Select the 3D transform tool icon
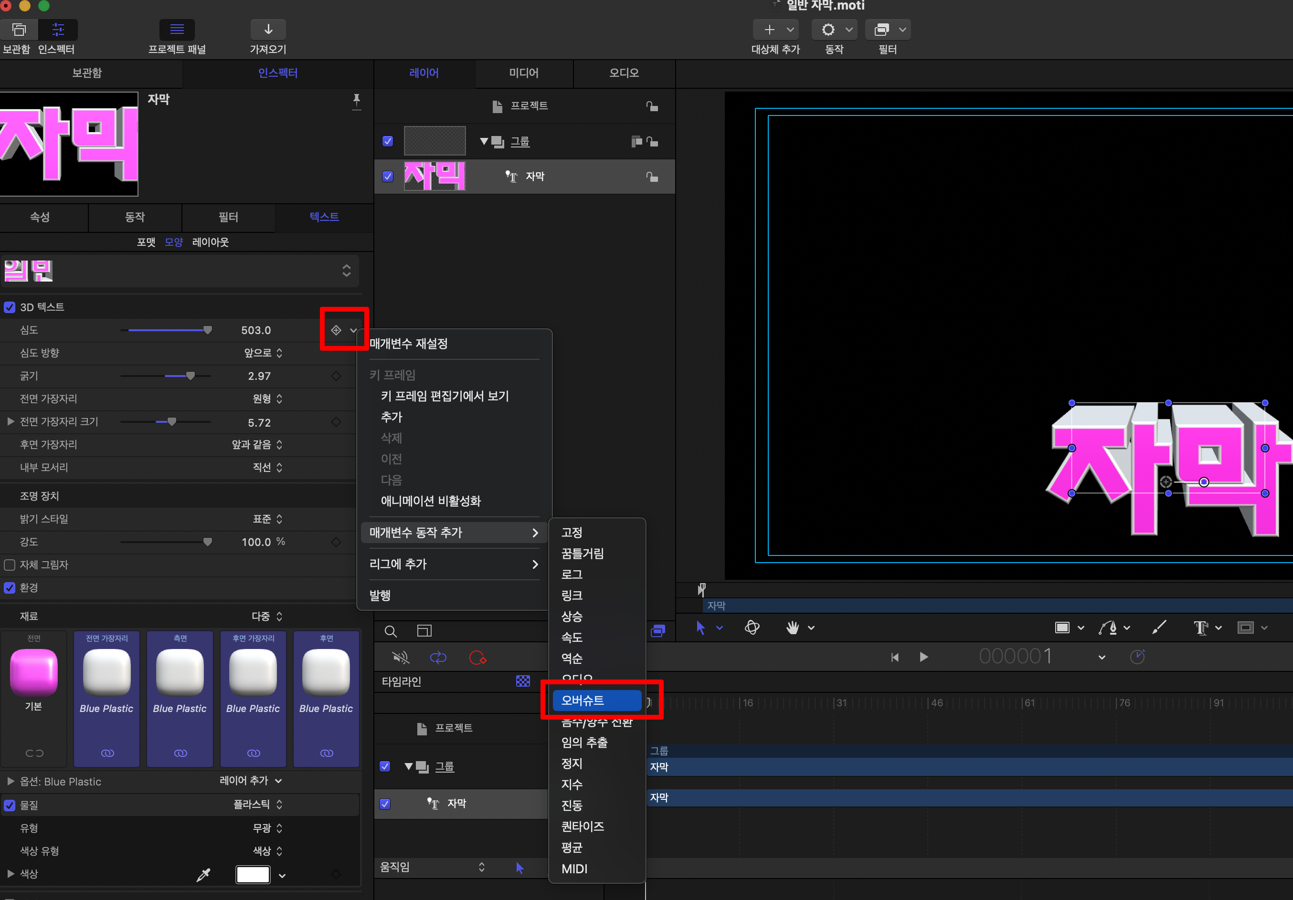Viewport: 1293px width, 900px height. (752, 627)
